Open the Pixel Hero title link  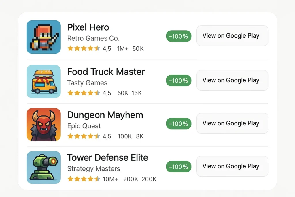pyautogui.click(x=88, y=27)
